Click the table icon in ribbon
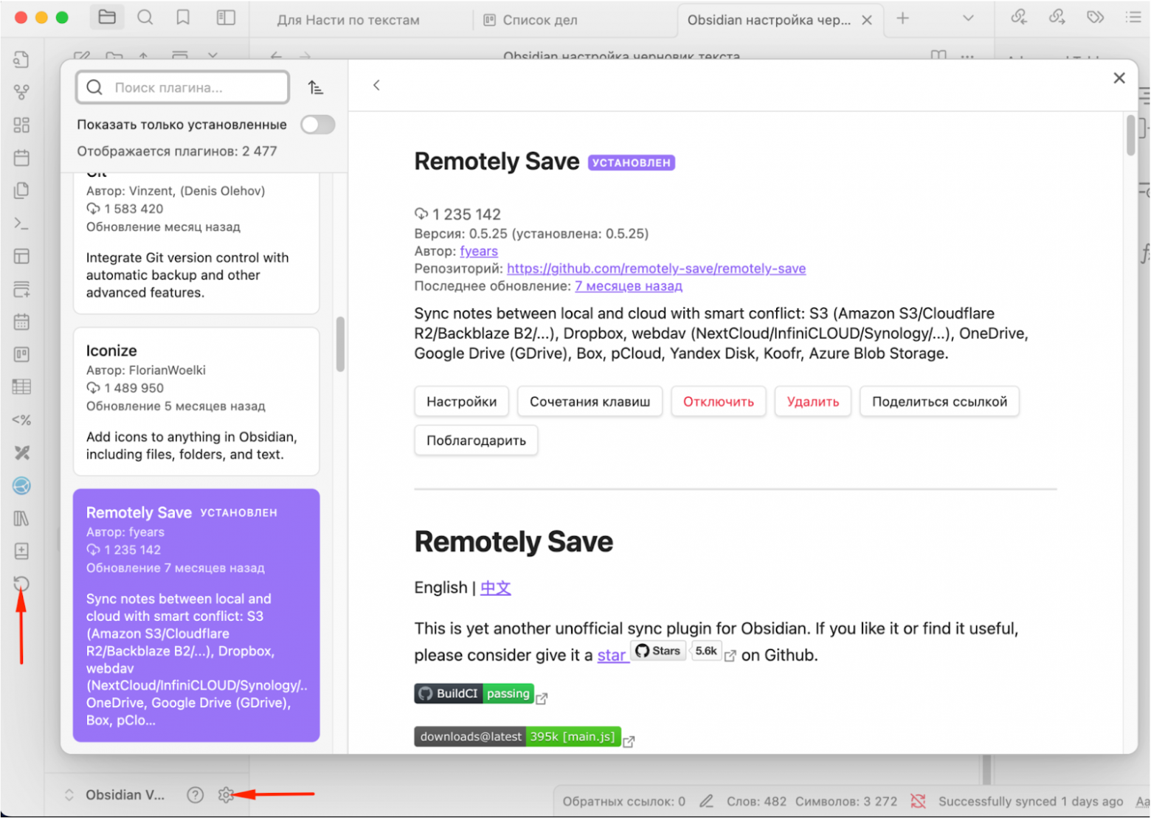The height and width of the screenshot is (818, 1151). pyautogui.click(x=21, y=387)
